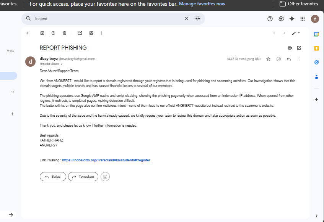Open the Gemini sparkle icon

pos(292,19)
